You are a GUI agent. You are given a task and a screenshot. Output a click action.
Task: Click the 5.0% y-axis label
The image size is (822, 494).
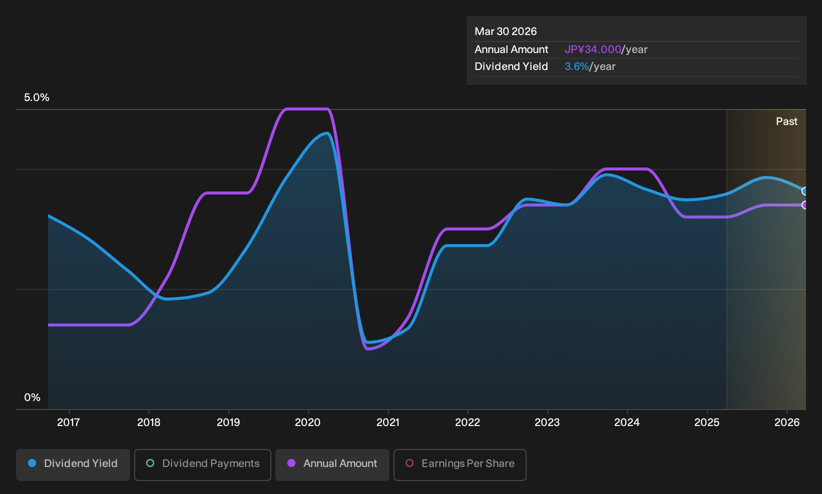point(37,97)
